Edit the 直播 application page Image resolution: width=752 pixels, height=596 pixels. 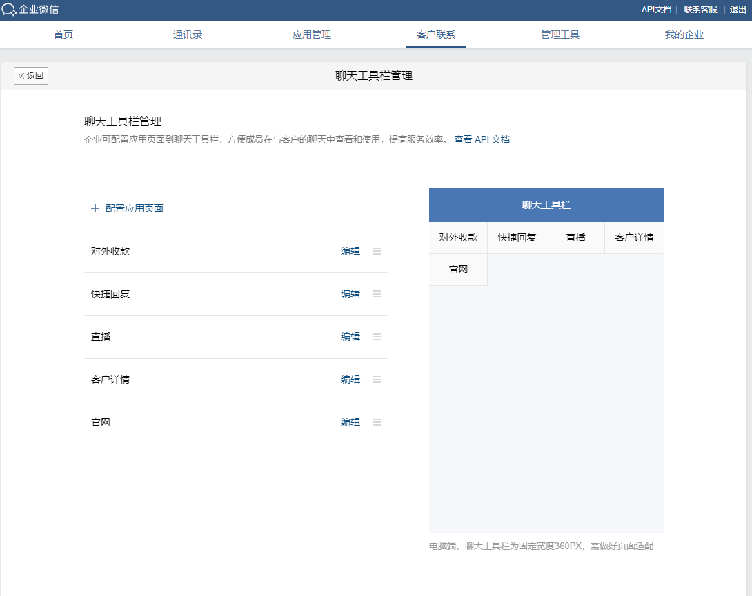(350, 337)
